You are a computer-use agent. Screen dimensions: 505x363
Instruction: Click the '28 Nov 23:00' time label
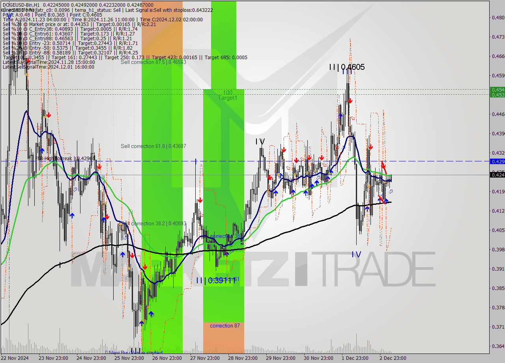click(x=243, y=358)
